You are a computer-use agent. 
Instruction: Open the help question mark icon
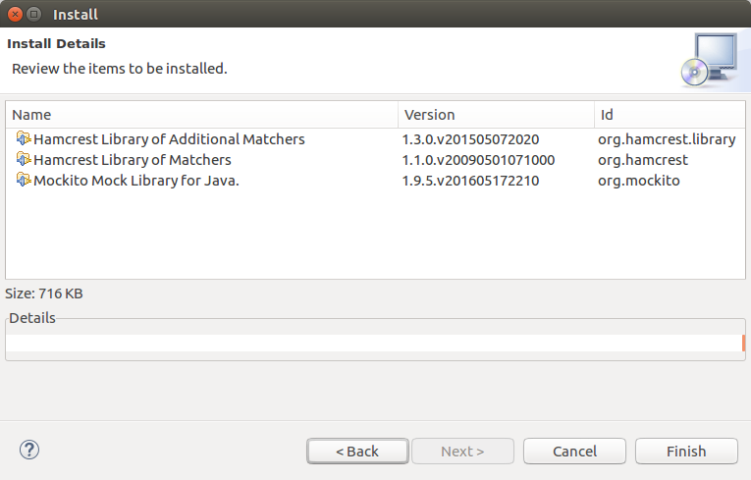[29, 450]
